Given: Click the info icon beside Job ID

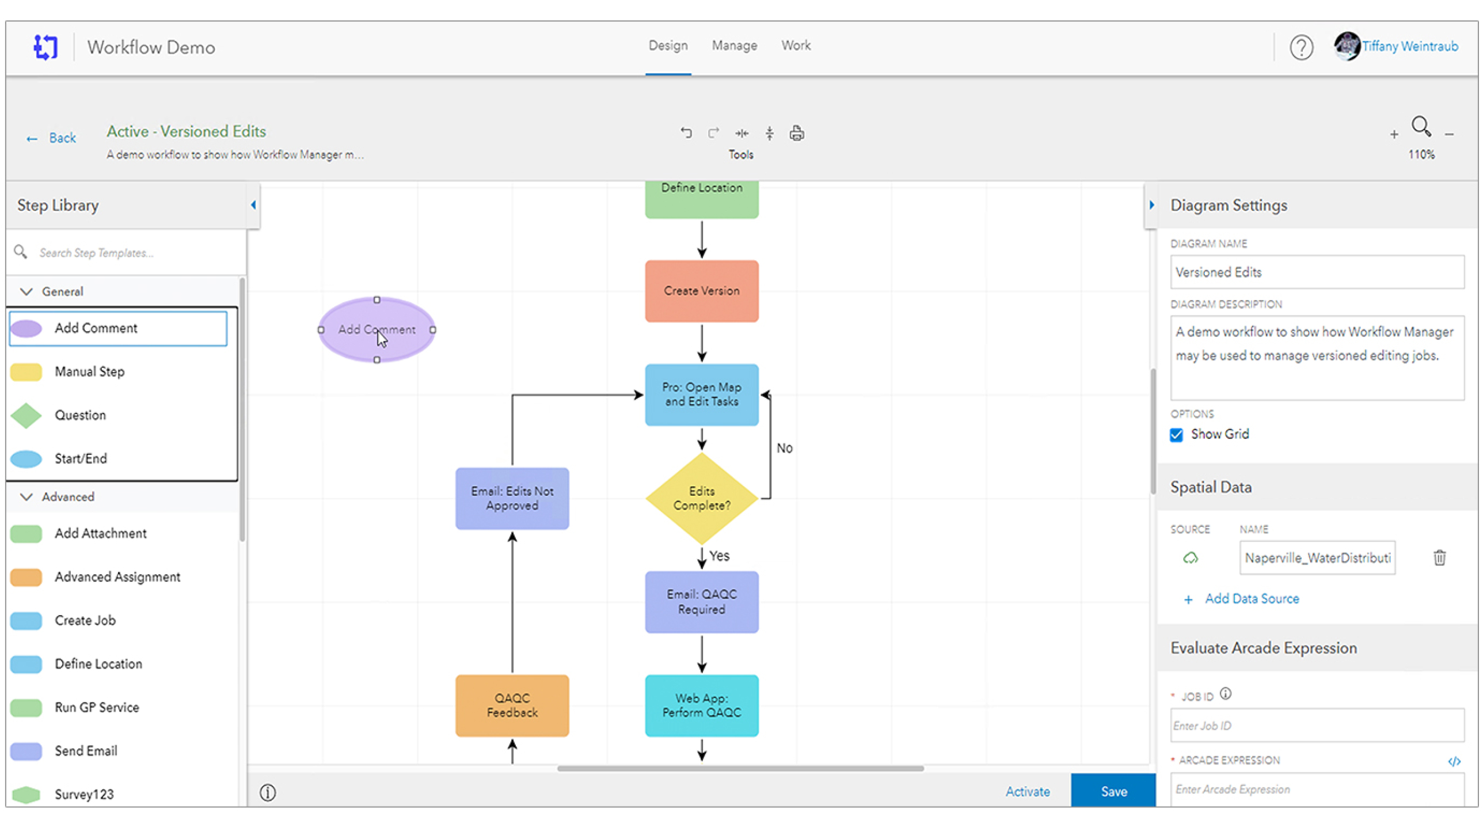Looking at the screenshot, I should click(1226, 694).
